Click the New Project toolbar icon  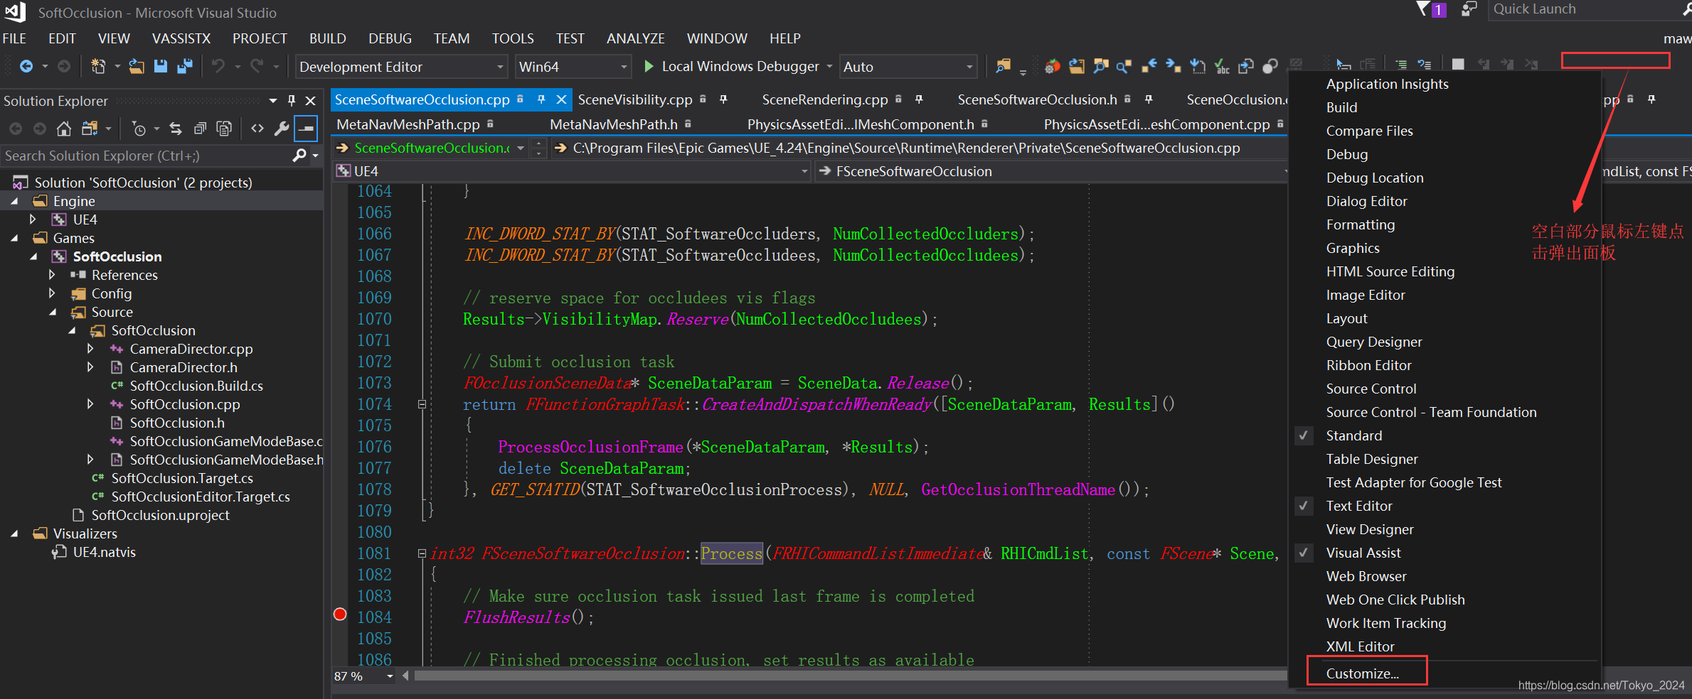click(98, 66)
